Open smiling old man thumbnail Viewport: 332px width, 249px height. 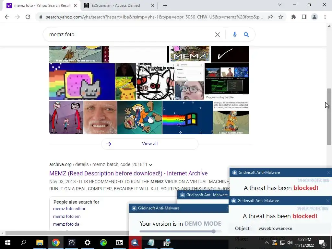coord(100,117)
